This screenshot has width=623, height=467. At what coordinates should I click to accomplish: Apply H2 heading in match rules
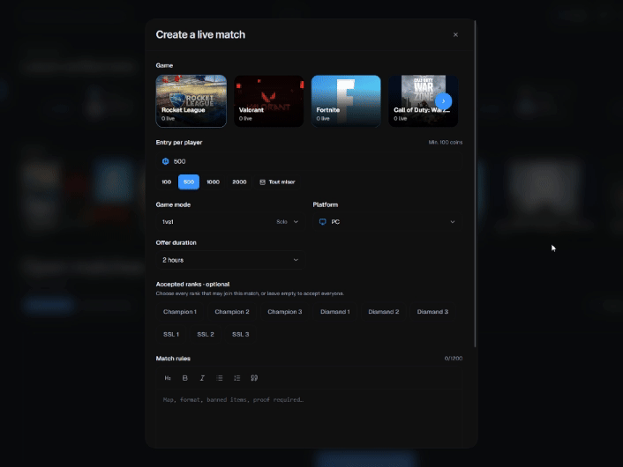[168, 378]
